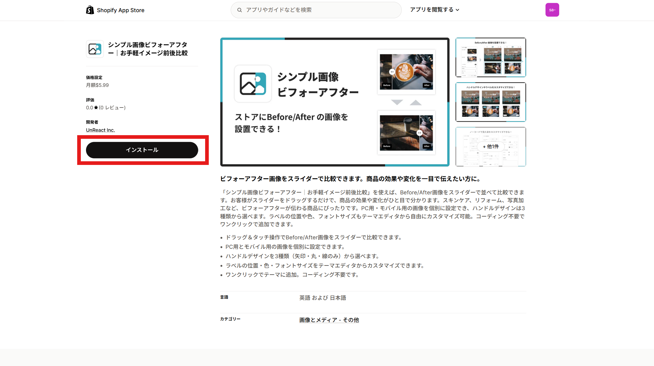Click the Before/After setup thumbnail at top right

490,57
